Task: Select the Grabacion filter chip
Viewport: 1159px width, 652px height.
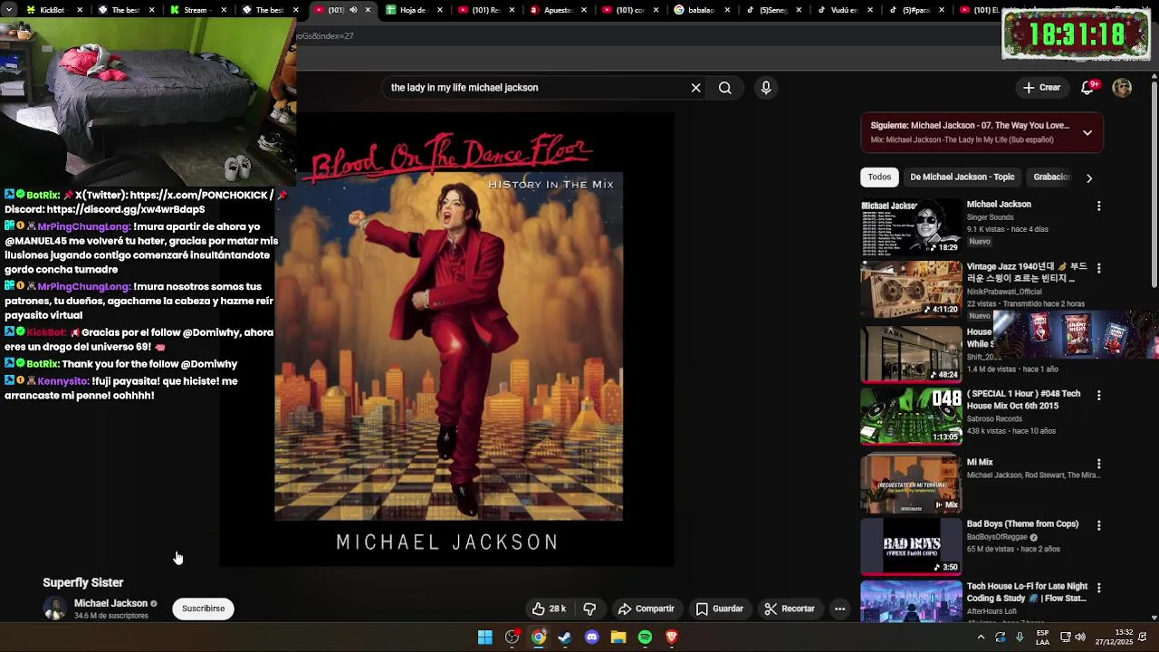Action: pos(1052,177)
